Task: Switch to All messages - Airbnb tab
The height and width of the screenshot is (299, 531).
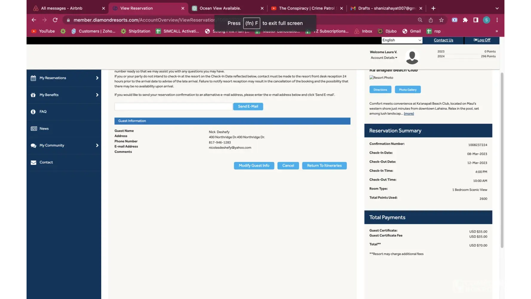Action: point(62,8)
